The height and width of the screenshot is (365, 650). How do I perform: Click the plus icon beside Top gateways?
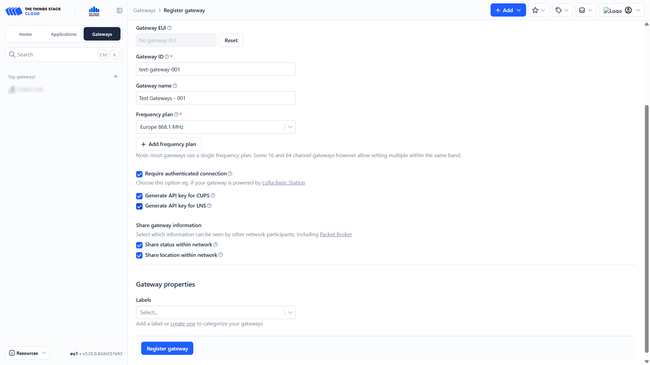click(116, 77)
